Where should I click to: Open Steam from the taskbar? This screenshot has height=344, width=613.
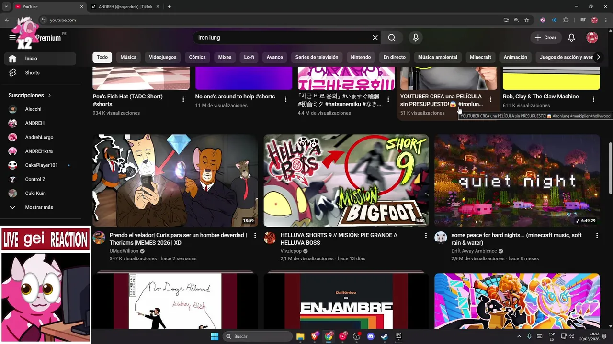coord(384,336)
